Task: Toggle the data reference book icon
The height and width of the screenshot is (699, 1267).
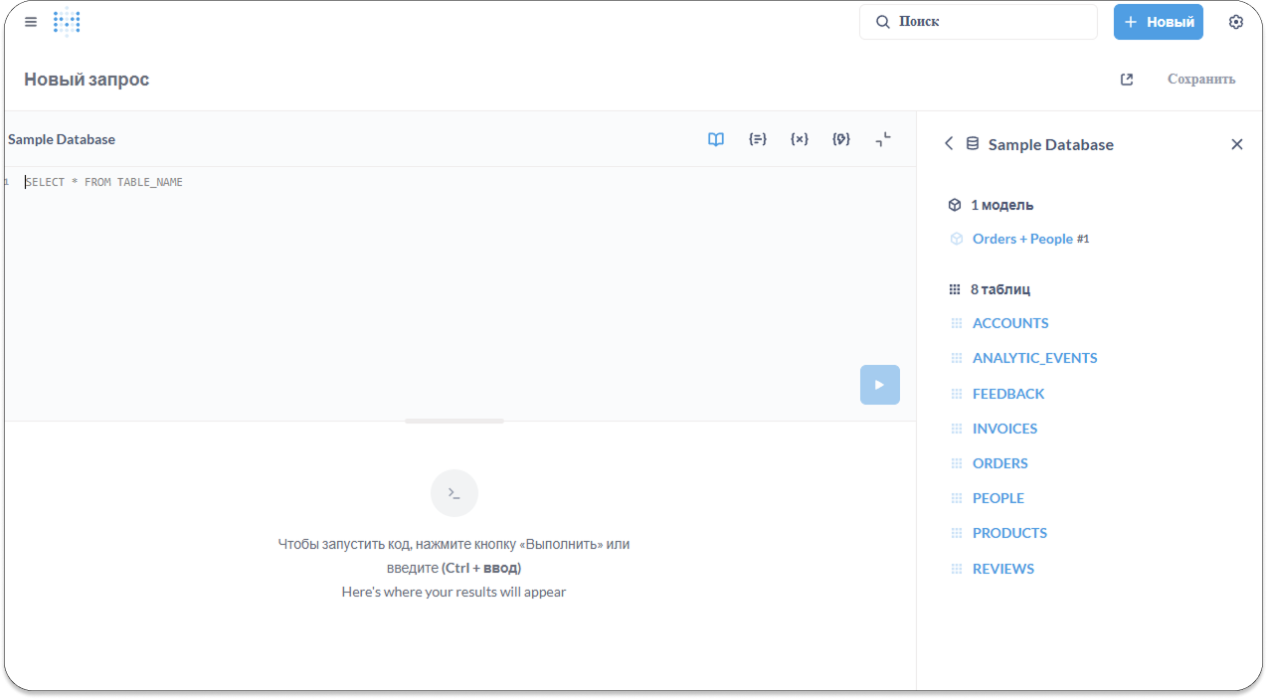Action: tap(716, 139)
